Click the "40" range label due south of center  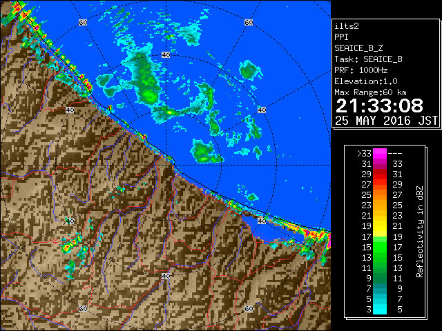[x=166, y=276]
